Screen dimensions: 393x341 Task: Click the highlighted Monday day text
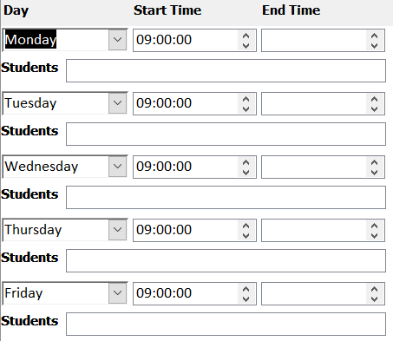click(30, 39)
